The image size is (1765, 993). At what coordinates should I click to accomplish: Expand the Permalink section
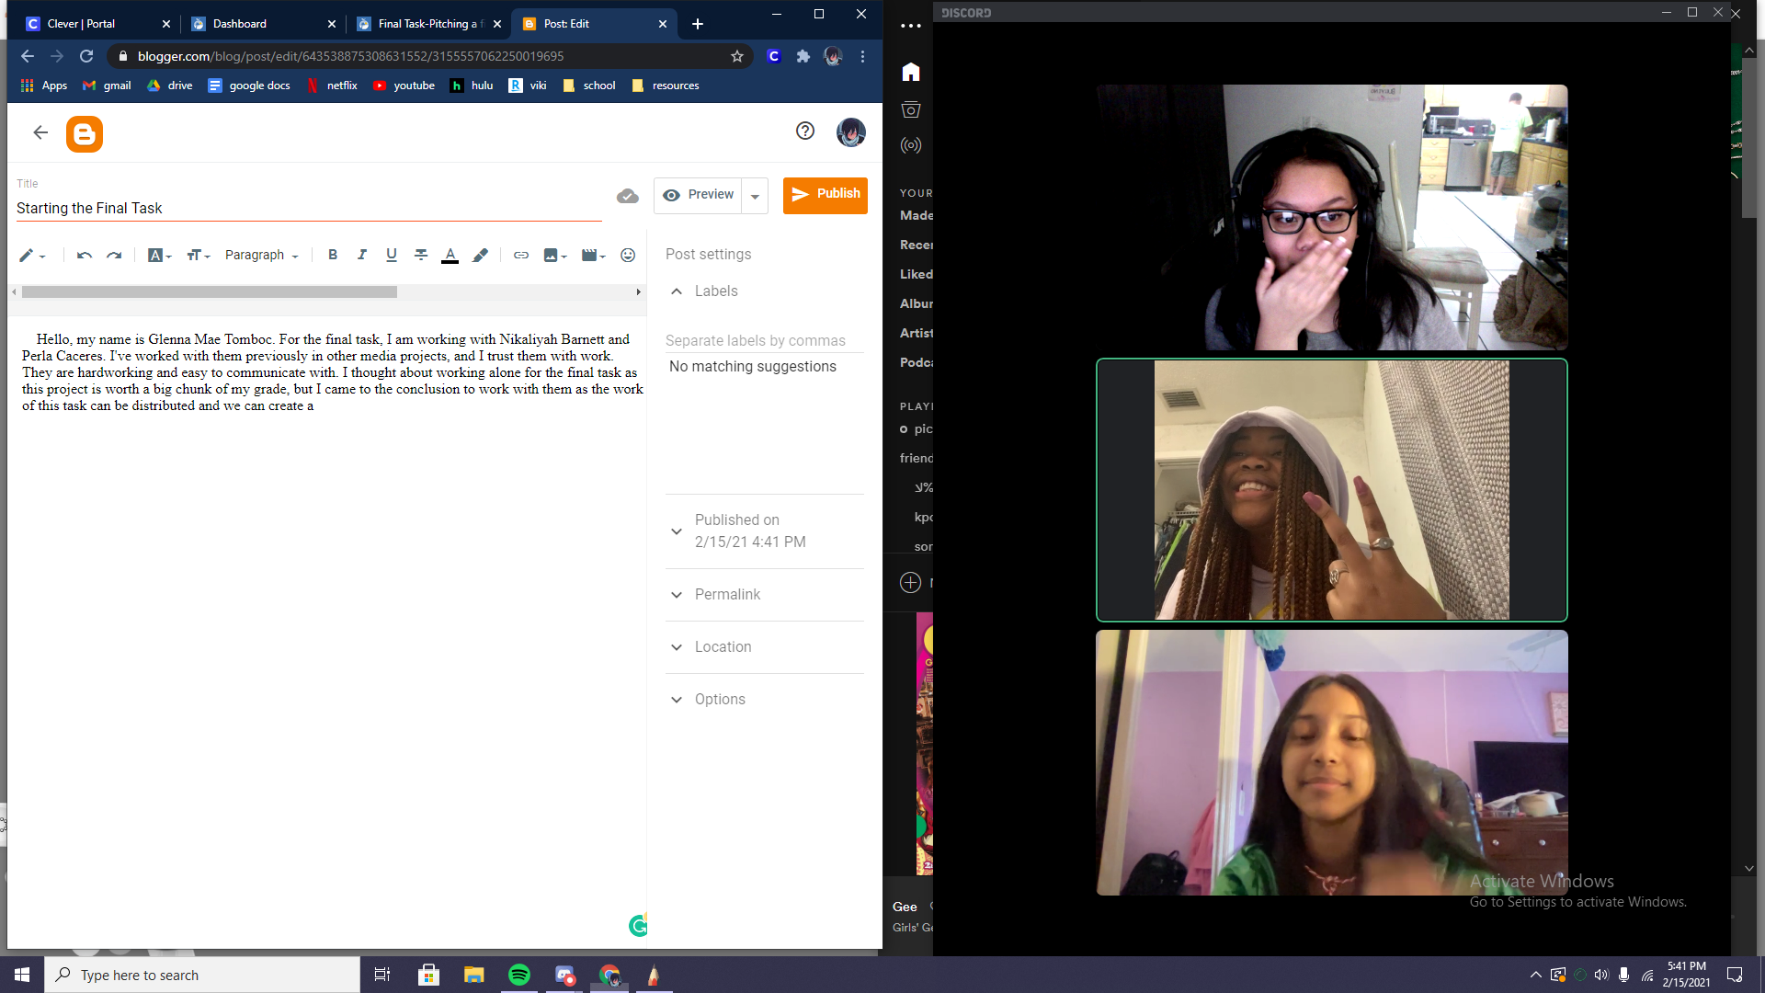727,595
